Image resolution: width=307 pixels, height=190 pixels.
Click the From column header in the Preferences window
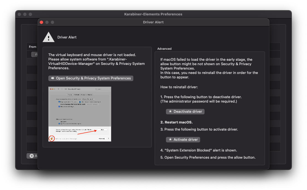click(x=33, y=47)
